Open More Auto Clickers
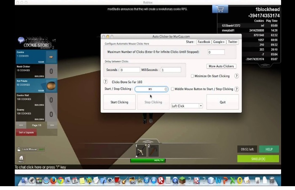 [x=221, y=66]
